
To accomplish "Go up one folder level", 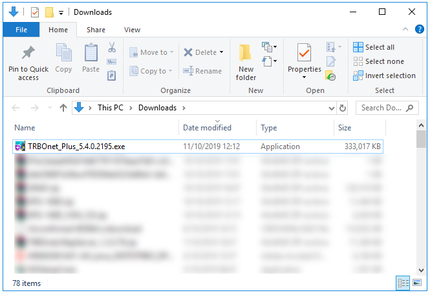I will click(x=63, y=108).
